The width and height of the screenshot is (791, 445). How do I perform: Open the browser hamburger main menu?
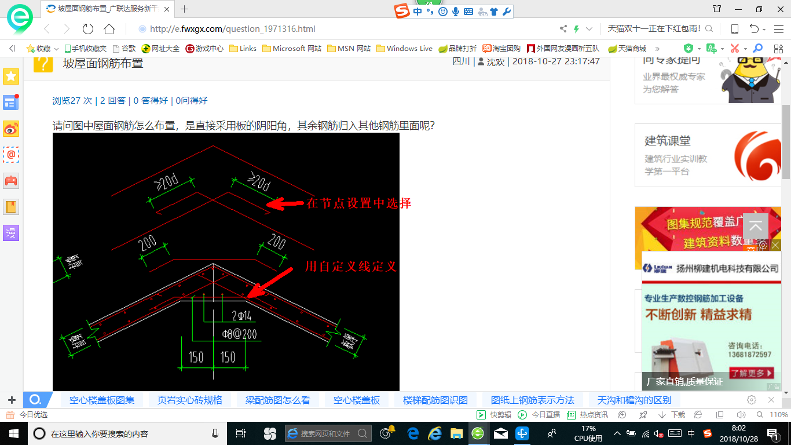778,29
